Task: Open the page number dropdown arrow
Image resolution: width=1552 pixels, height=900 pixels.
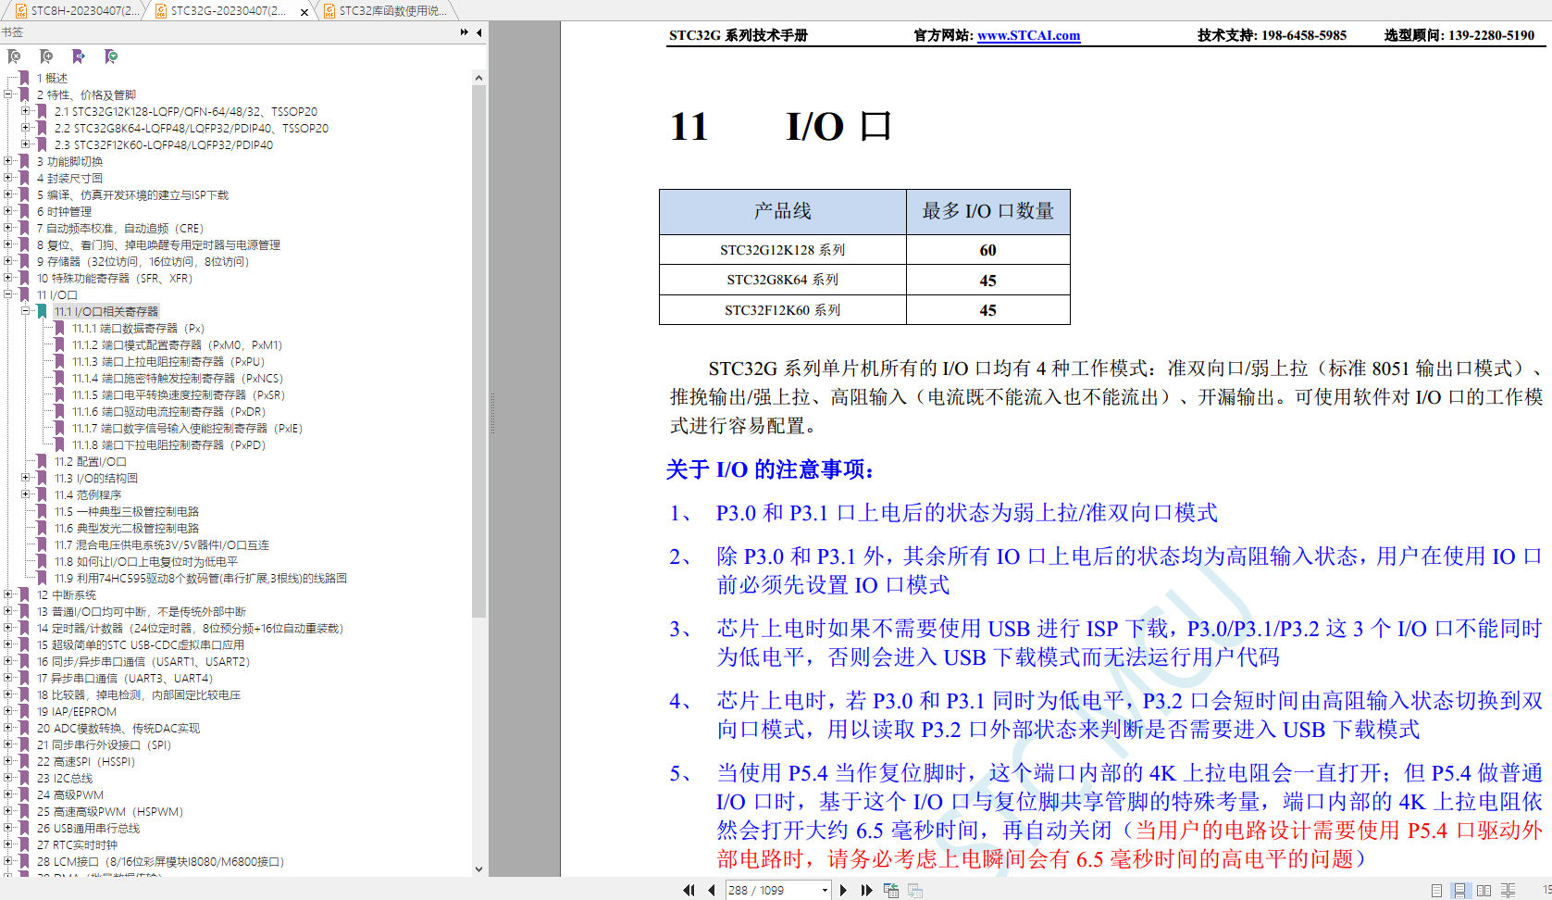Action: (825, 890)
